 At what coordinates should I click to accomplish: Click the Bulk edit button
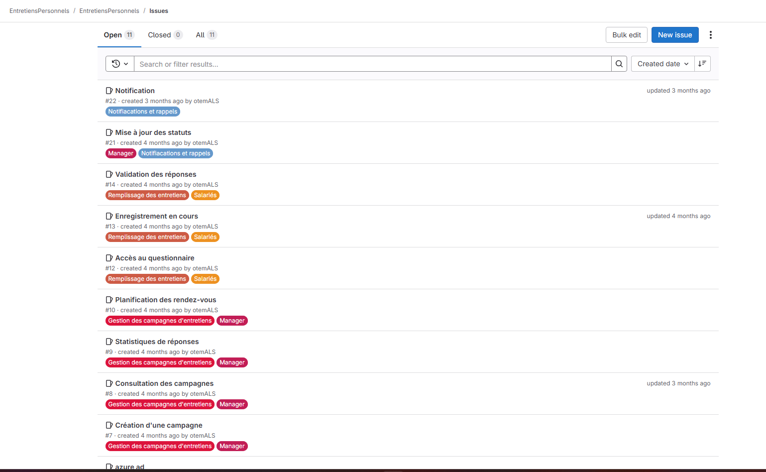point(627,35)
